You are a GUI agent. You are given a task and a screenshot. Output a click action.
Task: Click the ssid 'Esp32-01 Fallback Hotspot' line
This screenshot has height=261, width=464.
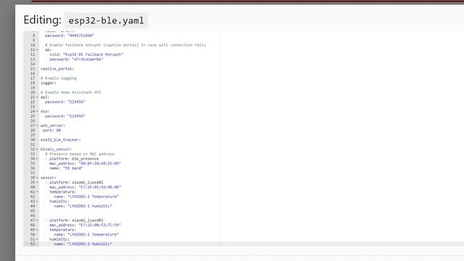coord(86,54)
